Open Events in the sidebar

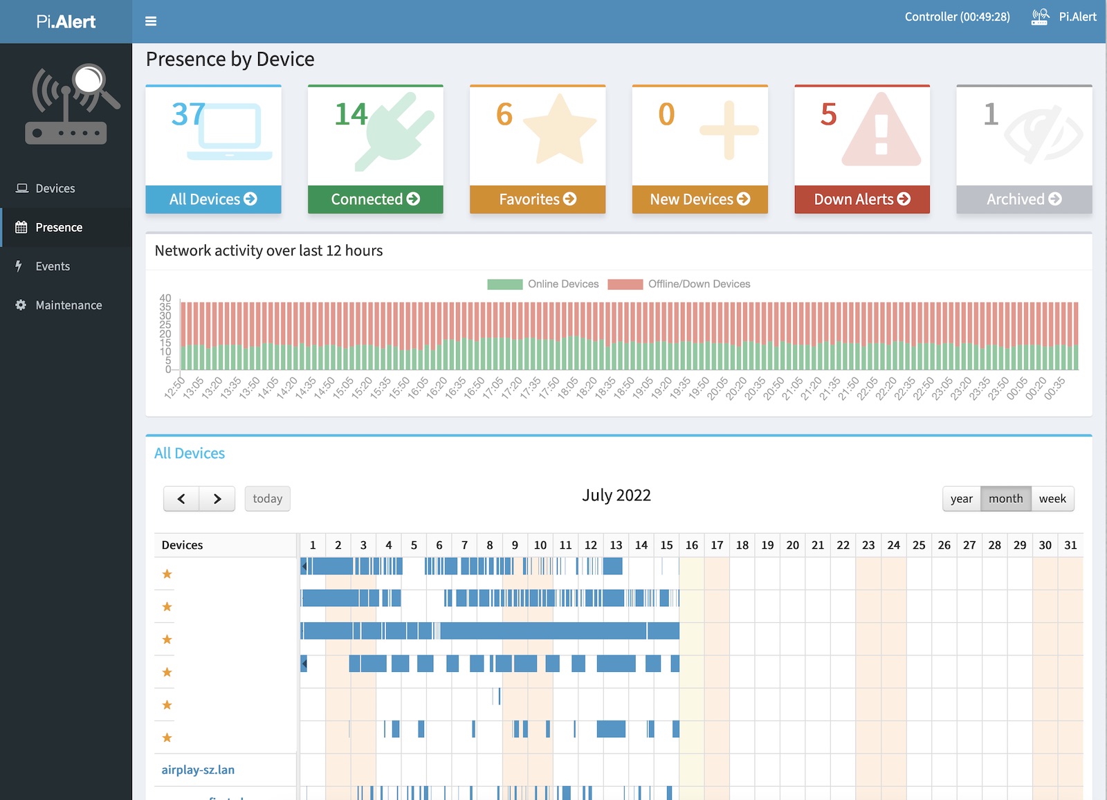click(x=53, y=266)
